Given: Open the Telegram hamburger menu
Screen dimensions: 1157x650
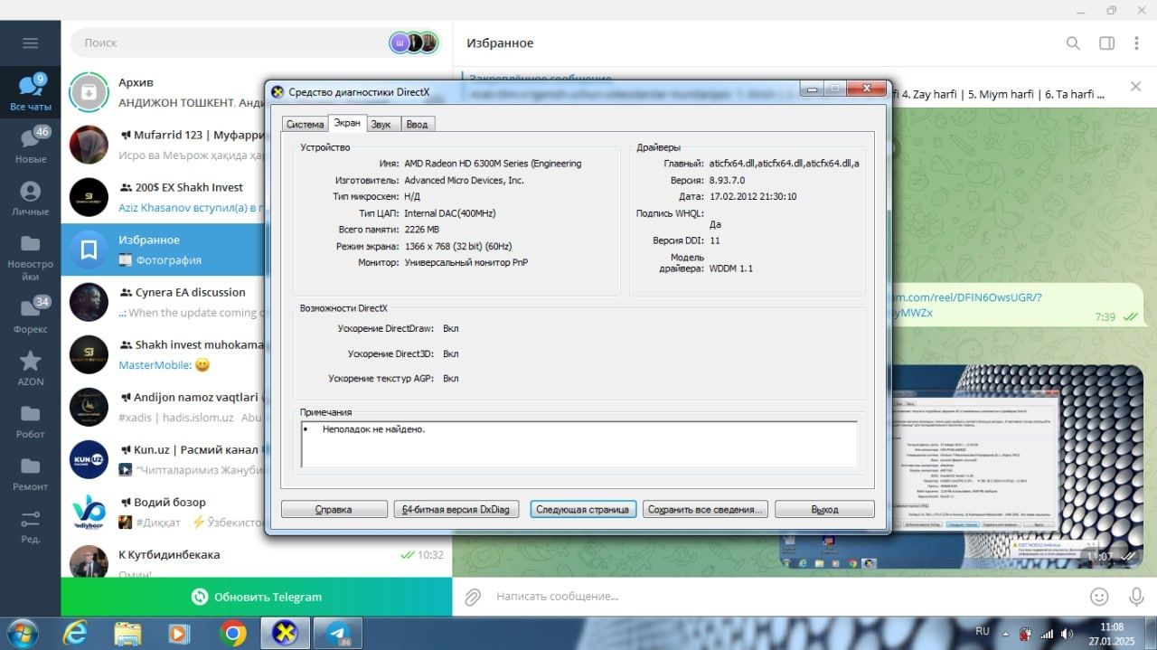Looking at the screenshot, I should (x=31, y=42).
